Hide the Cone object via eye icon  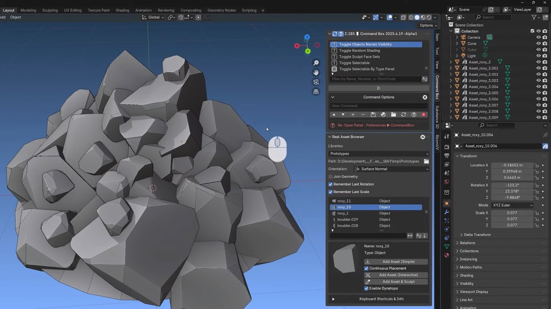point(538,43)
